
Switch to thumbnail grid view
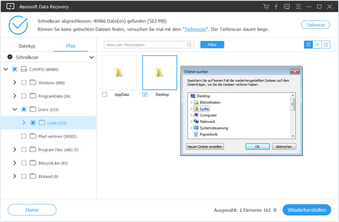point(308,45)
